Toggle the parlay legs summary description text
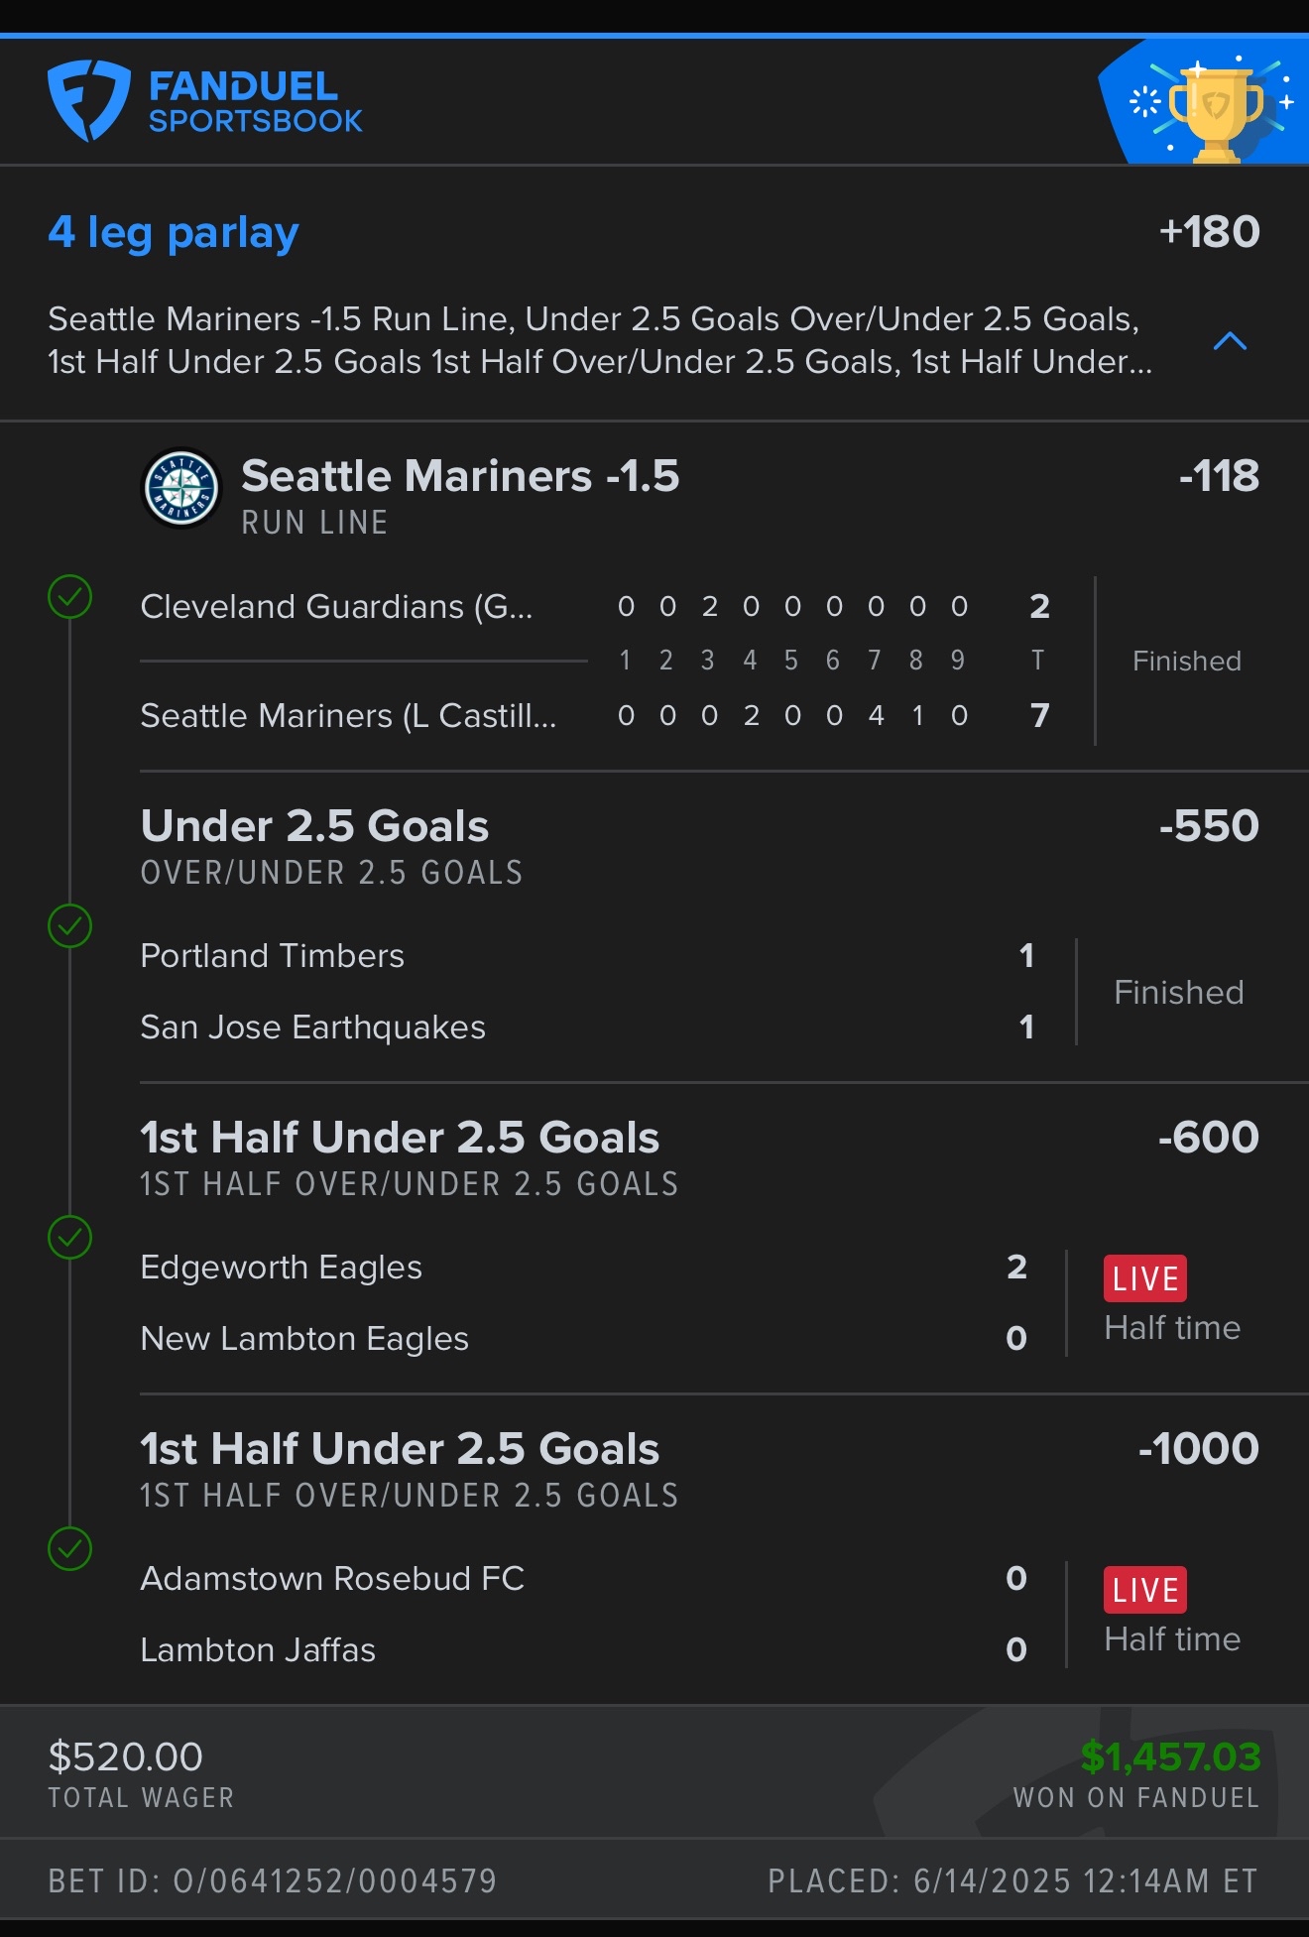The width and height of the screenshot is (1309, 1937). (x=600, y=340)
